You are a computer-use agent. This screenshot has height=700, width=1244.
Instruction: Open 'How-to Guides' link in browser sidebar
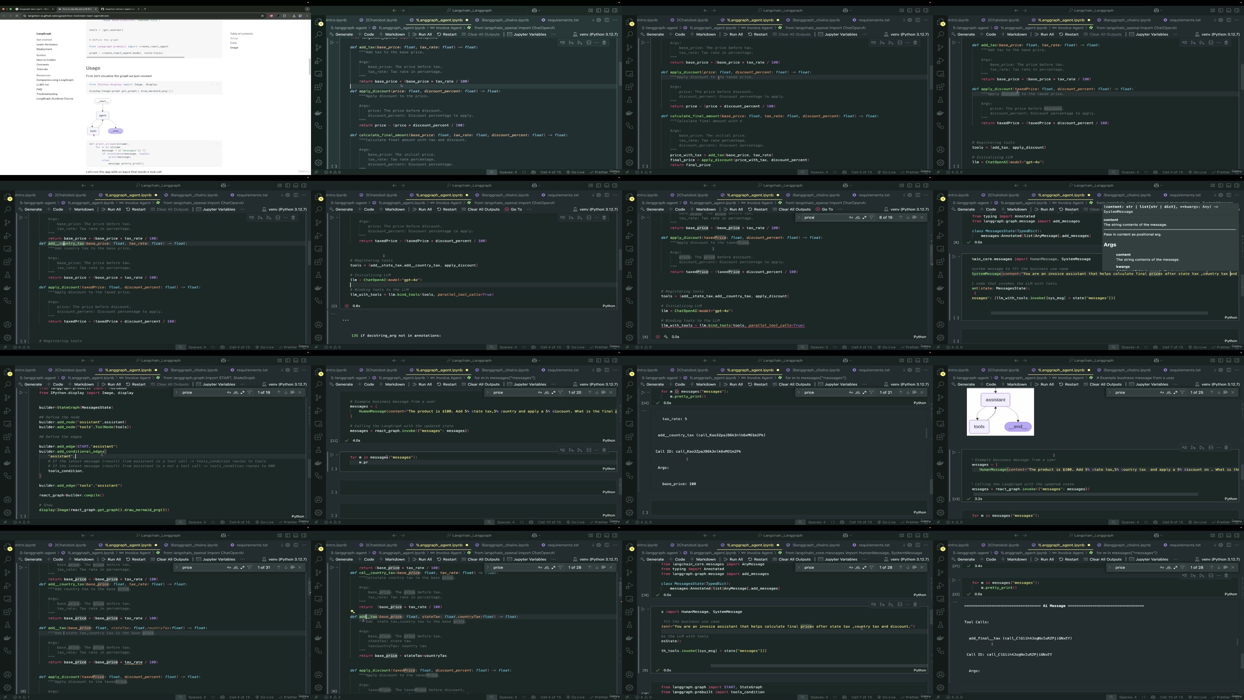pyautogui.click(x=46, y=60)
